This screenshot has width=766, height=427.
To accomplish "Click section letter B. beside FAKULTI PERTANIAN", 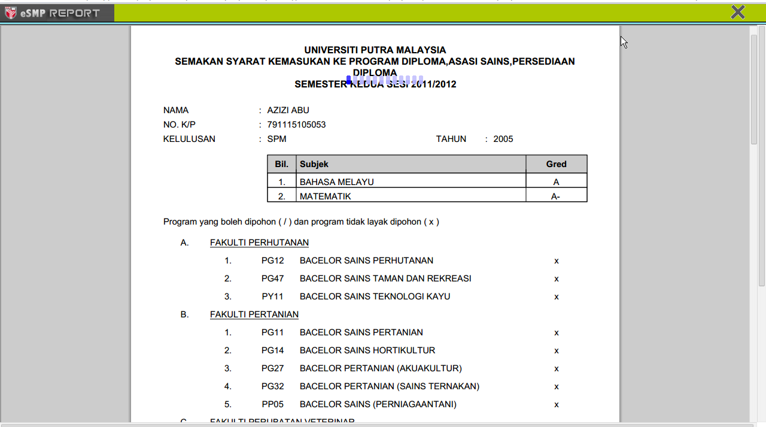I will 185,314.
